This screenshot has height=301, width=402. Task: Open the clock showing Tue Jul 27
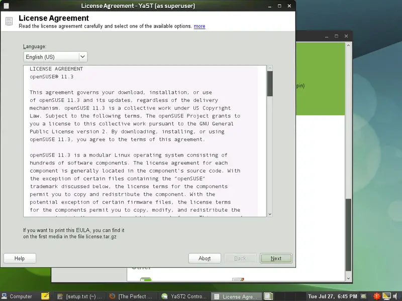pos(332,296)
